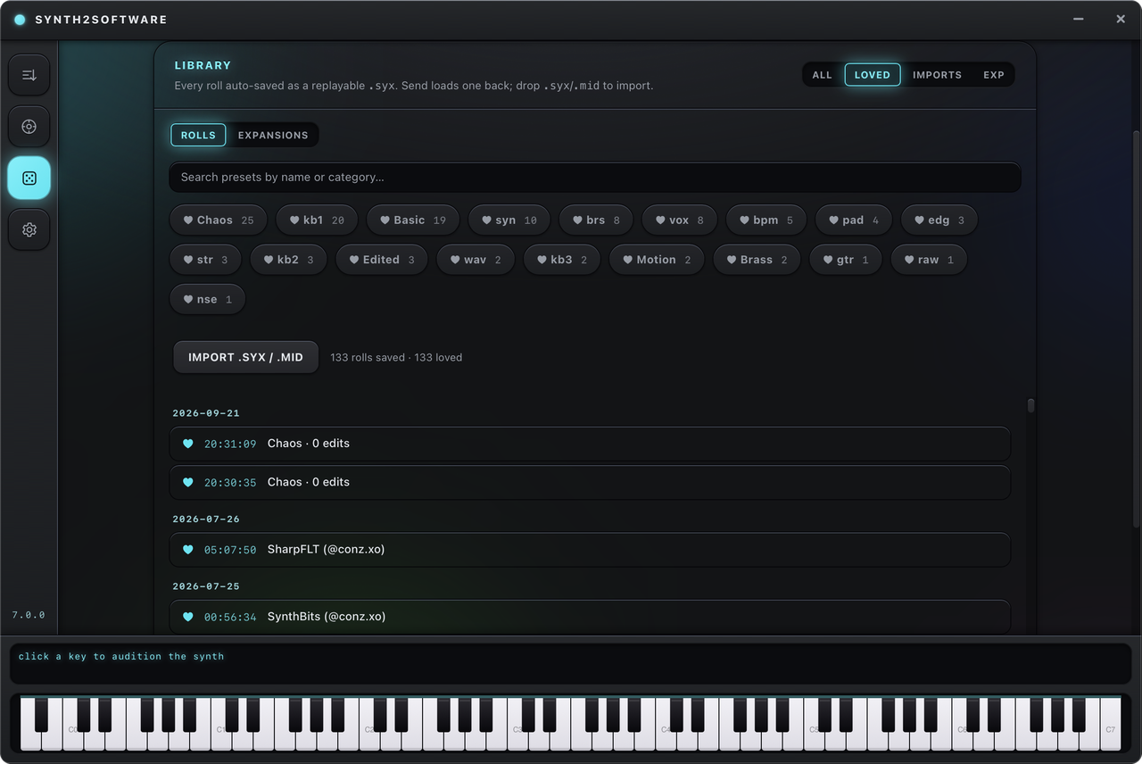Filter by the Motion category chip

(x=657, y=260)
